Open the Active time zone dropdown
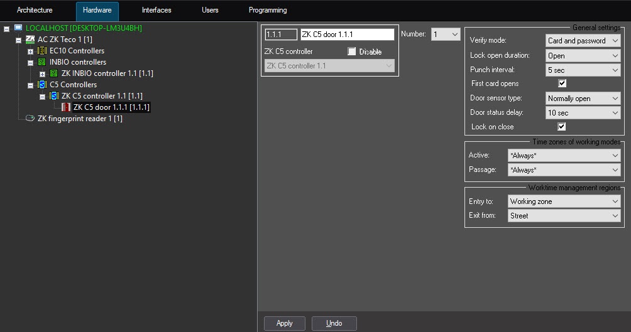The image size is (631, 332). (564, 155)
